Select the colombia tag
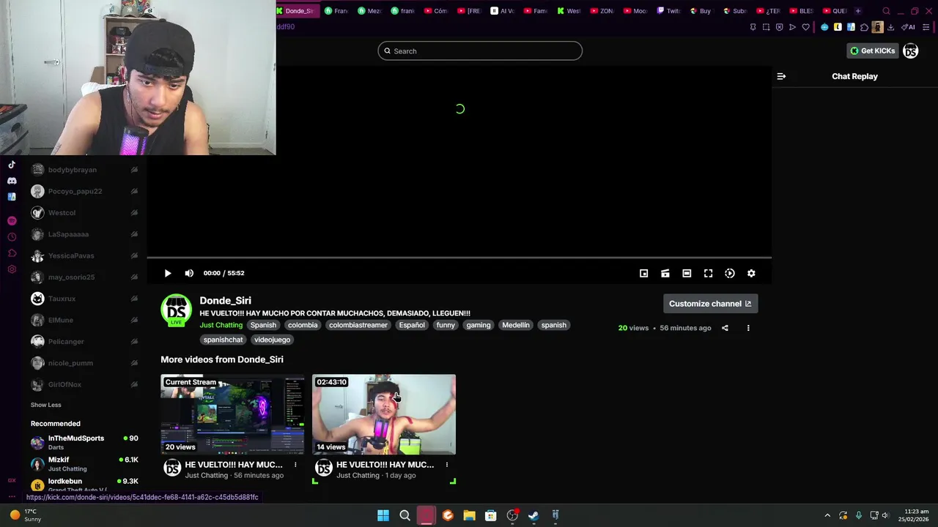This screenshot has width=938, height=527. tap(303, 325)
